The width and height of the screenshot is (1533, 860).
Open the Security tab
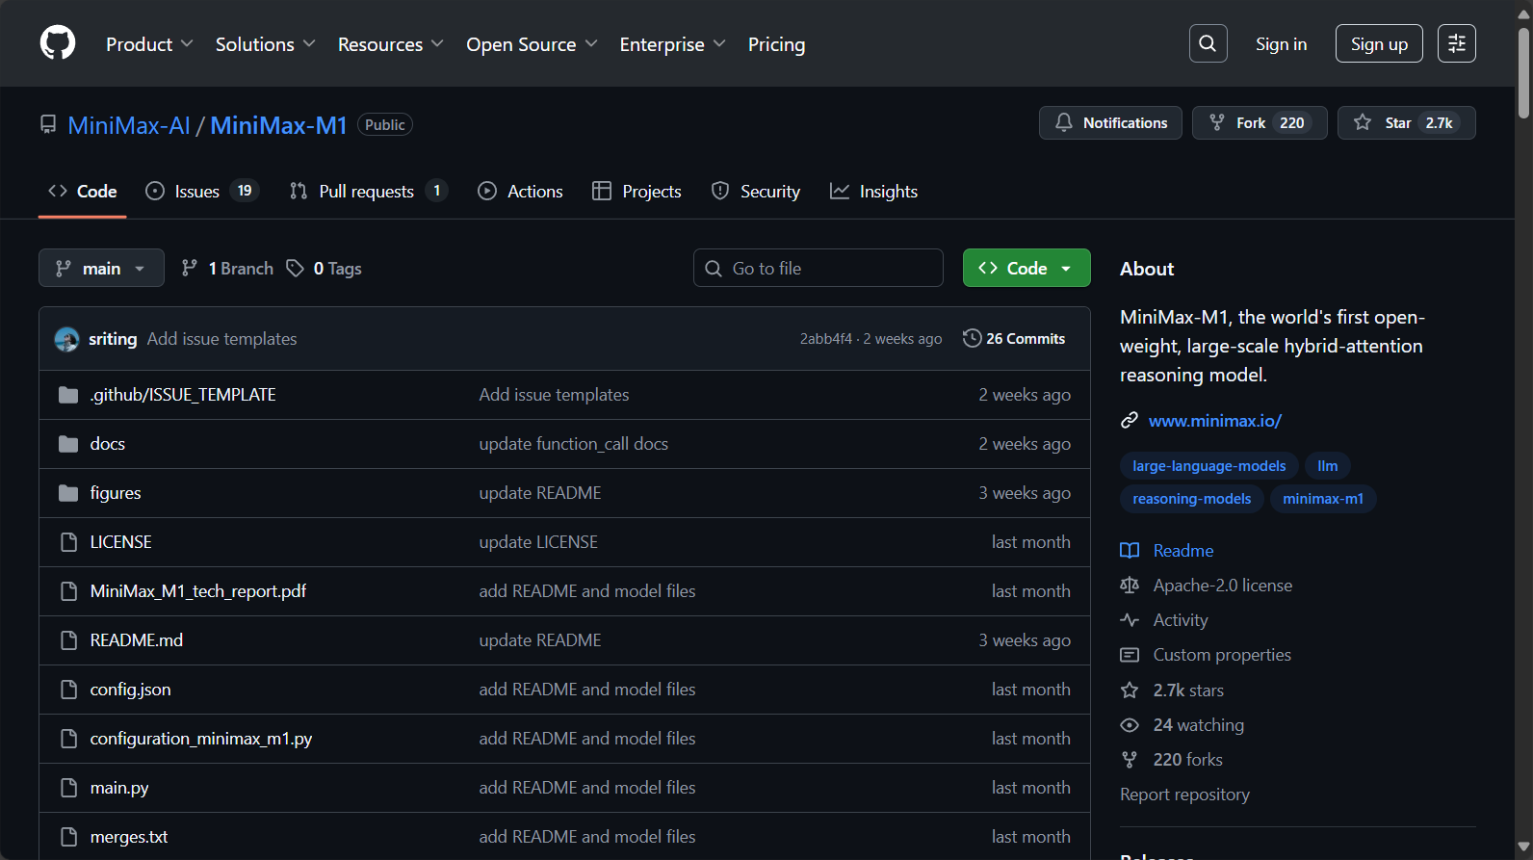pyautogui.click(x=756, y=192)
